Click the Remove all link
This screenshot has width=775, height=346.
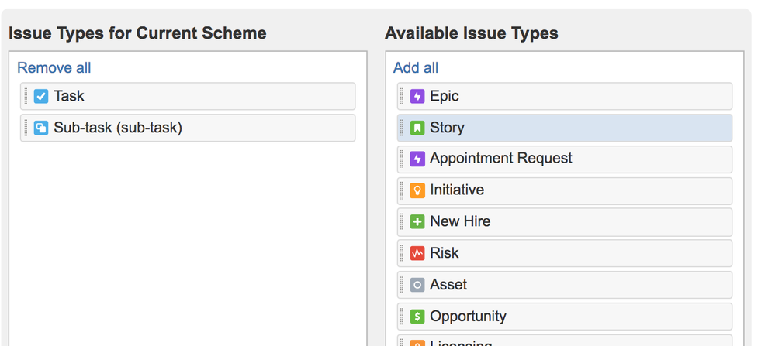click(x=54, y=68)
